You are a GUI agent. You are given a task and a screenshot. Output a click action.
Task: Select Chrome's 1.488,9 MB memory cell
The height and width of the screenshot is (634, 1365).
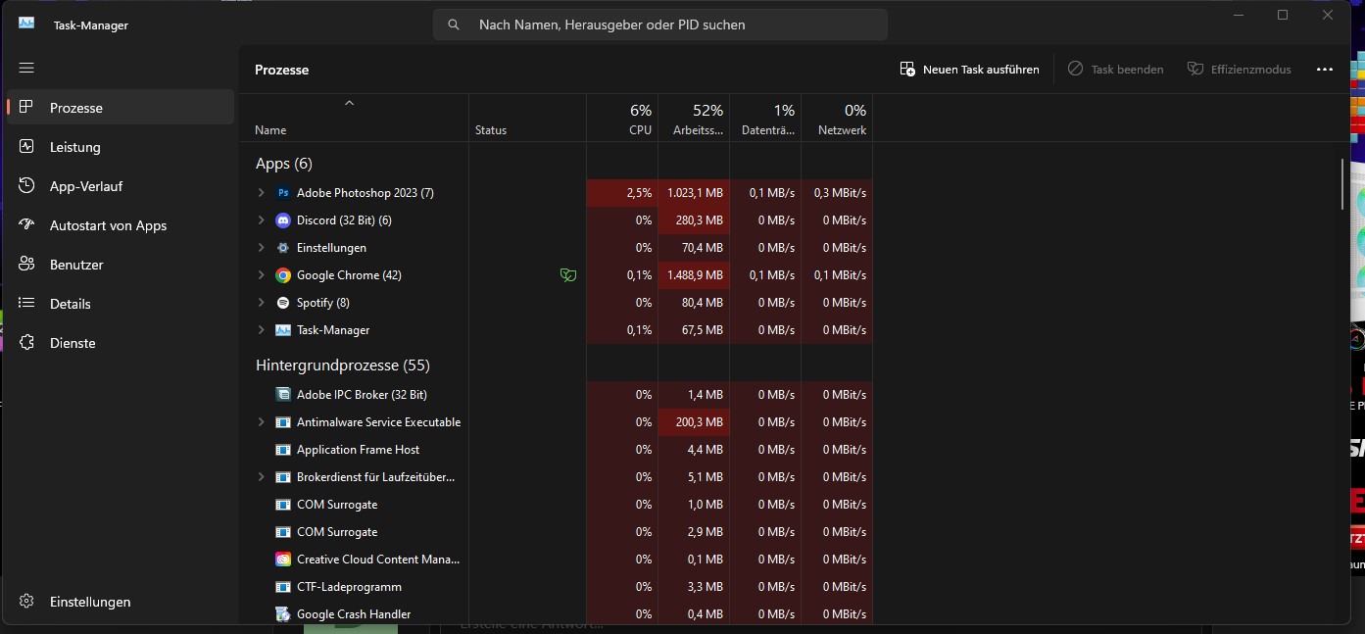click(x=694, y=275)
